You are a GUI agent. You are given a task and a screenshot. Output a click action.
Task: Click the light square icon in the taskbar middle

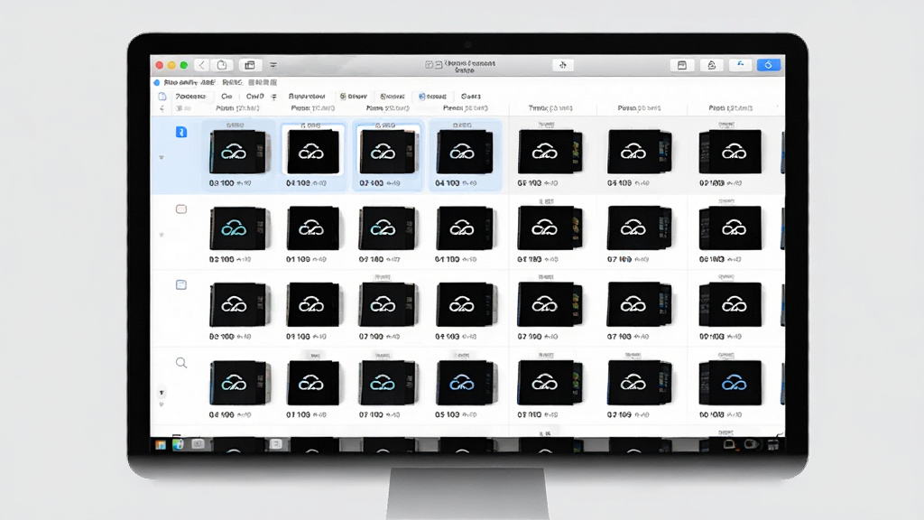pos(276,444)
